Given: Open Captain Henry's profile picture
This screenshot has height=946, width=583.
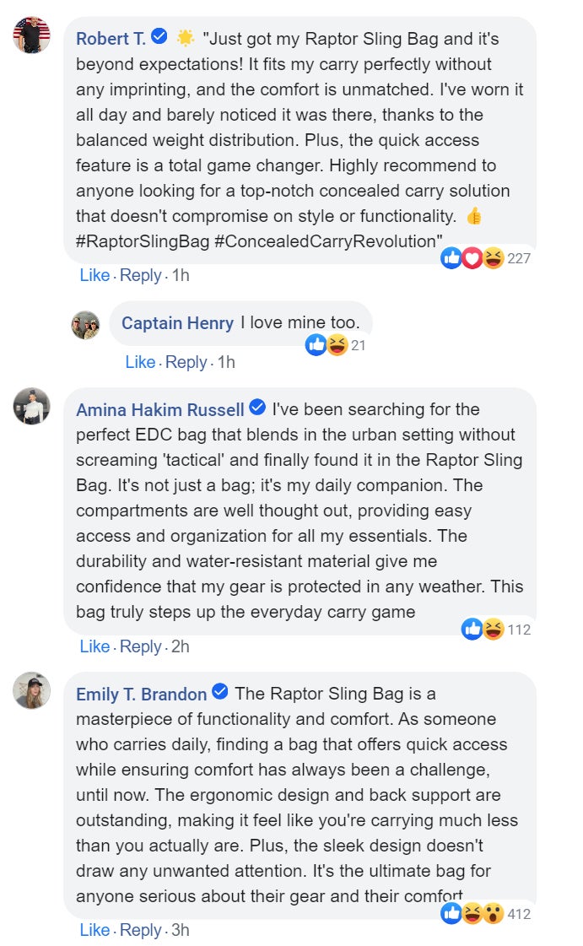Looking at the screenshot, I should [x=85, y=324].
